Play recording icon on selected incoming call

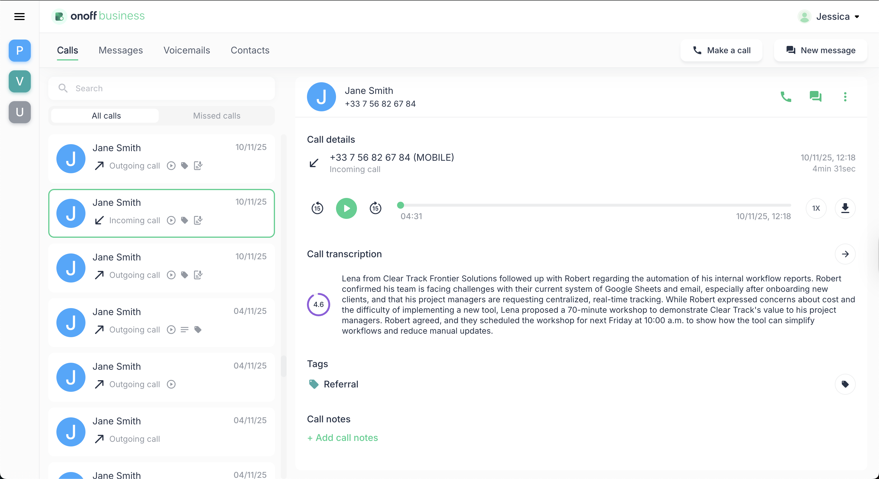(171, 220)
